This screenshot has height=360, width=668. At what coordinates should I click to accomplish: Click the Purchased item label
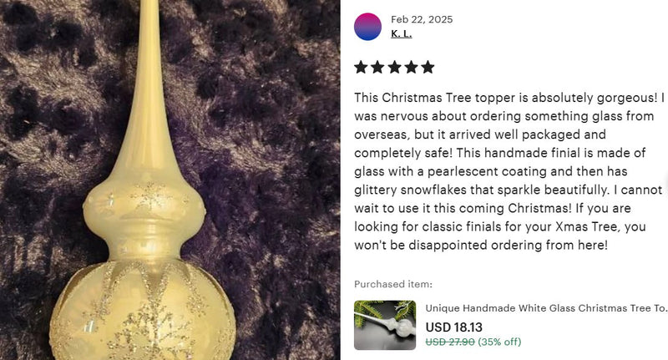(393, 284)
